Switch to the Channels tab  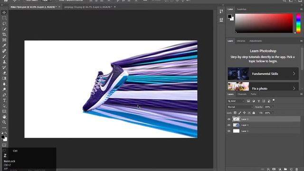pyautogui.click(x=242, y=94)
